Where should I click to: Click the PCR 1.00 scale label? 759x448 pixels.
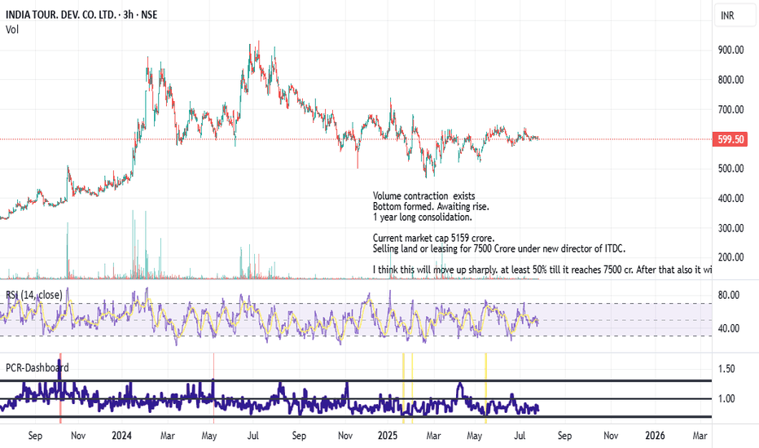(726, 398)
